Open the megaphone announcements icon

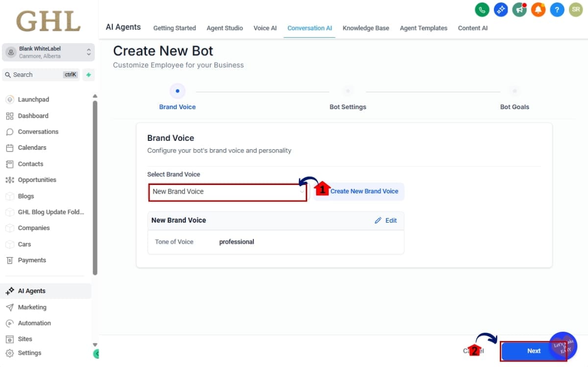[x=519, y=10]
